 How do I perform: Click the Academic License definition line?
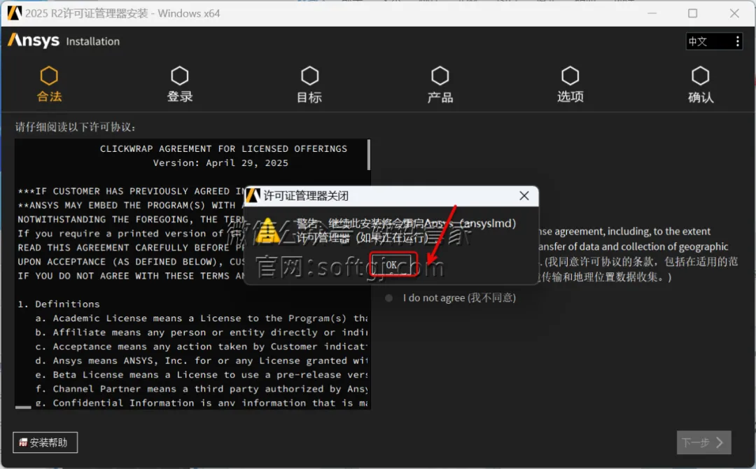[202, 318]
